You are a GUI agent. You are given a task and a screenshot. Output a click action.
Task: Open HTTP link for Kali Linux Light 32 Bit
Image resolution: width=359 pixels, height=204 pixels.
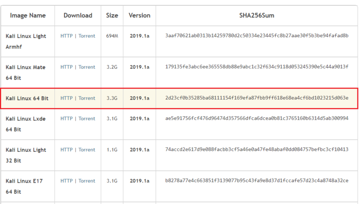point(66,150)
